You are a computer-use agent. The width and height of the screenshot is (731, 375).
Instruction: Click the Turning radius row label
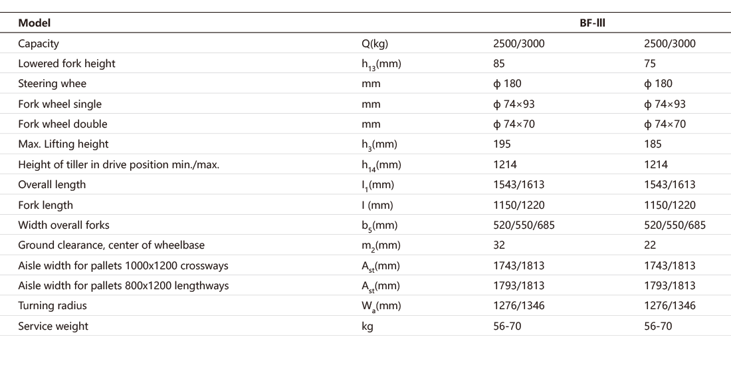[52, 306]
